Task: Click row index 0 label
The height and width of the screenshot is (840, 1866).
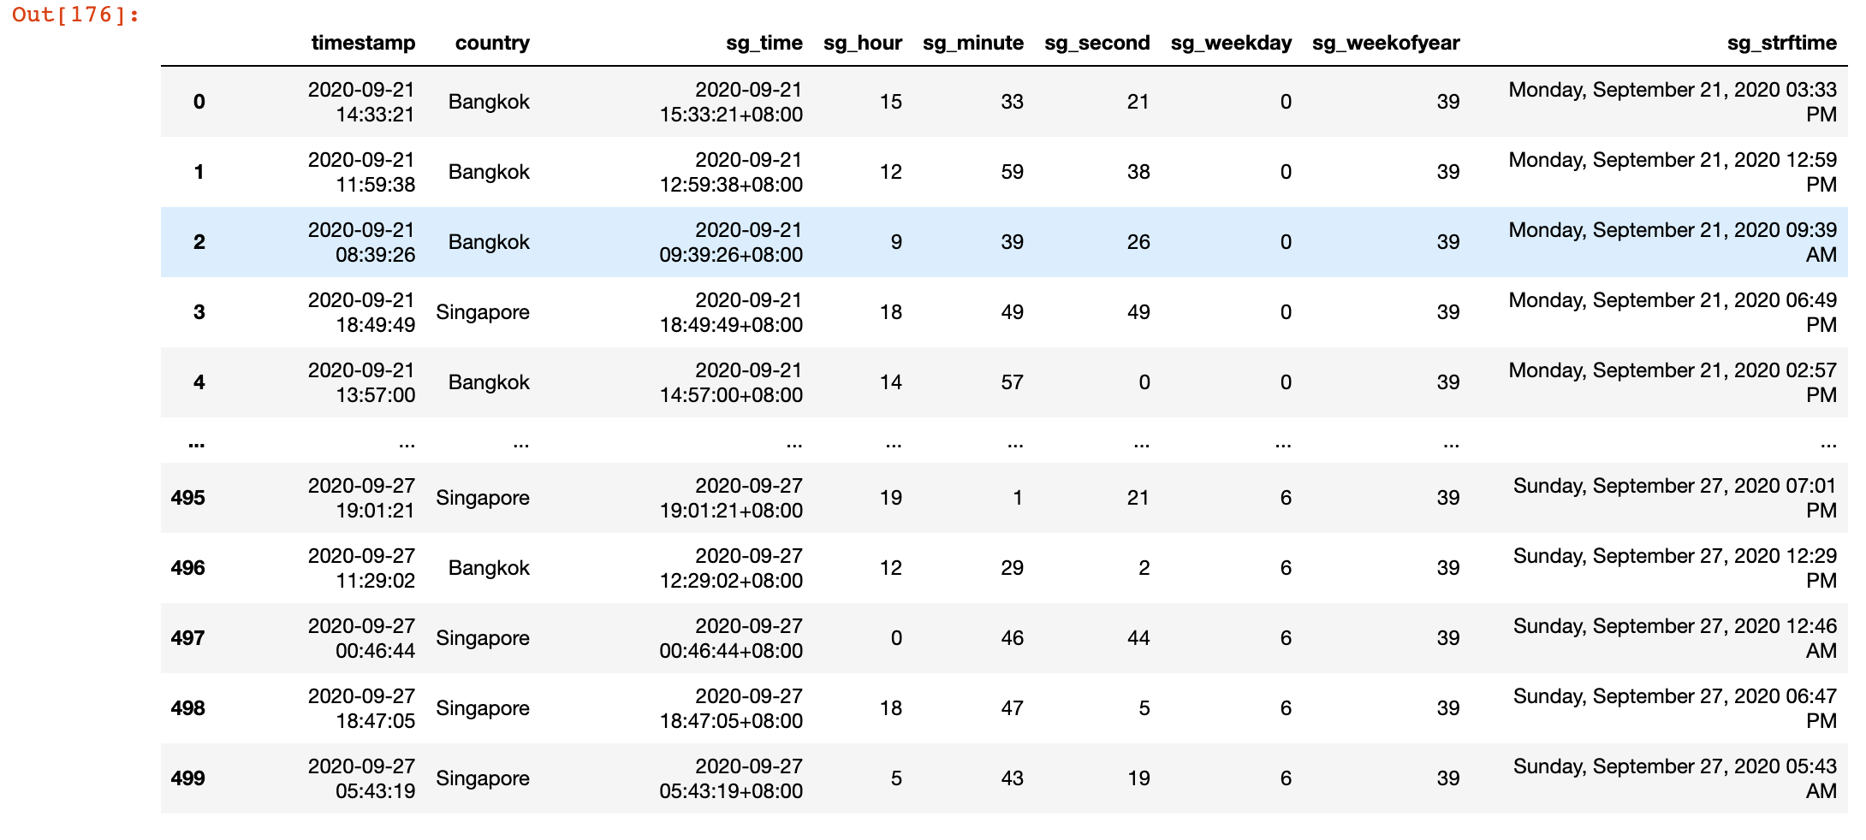Action: click(199, 102)
